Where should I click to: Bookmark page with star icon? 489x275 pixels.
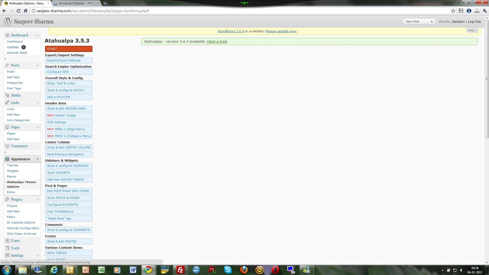[453, 11]
